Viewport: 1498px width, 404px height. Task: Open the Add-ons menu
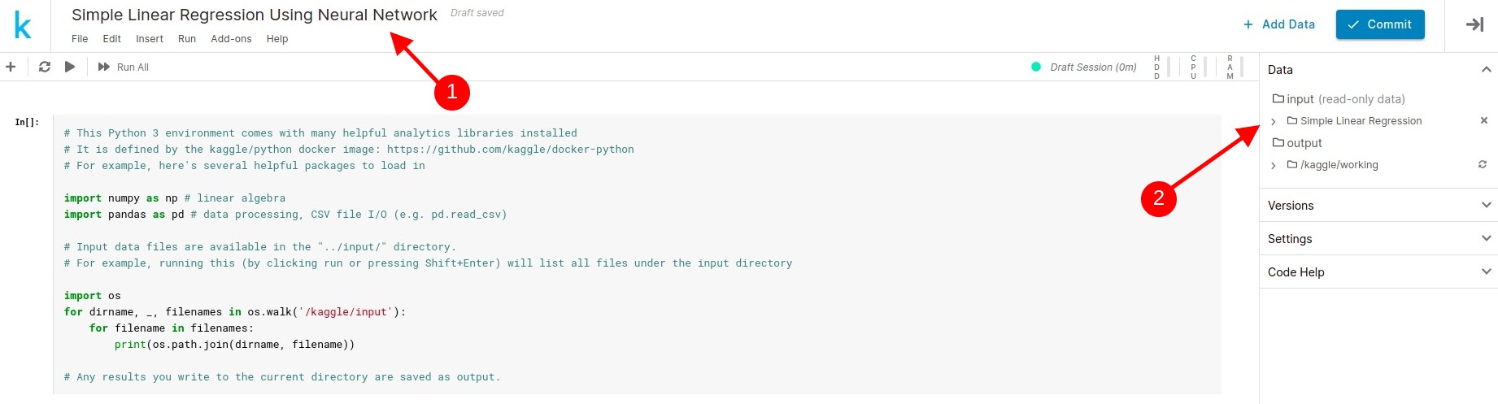231,39
